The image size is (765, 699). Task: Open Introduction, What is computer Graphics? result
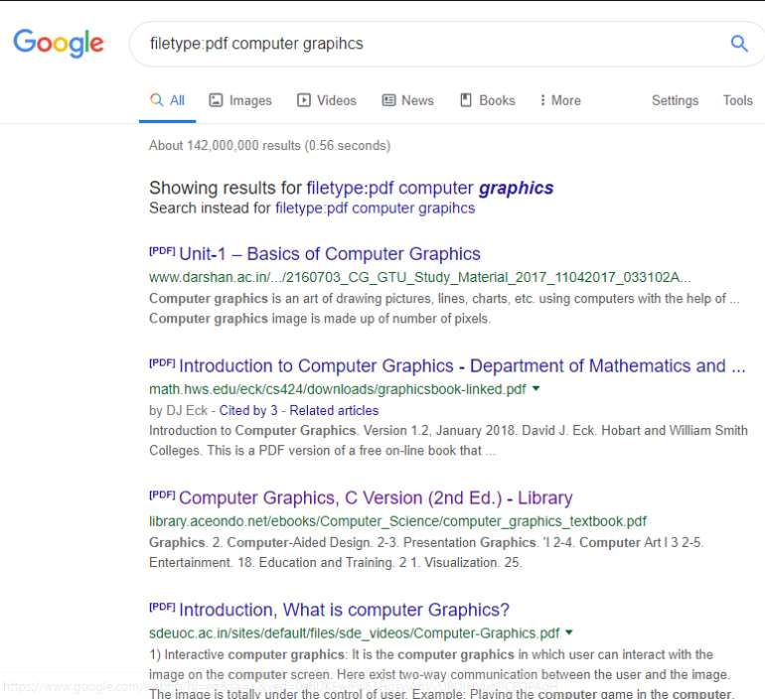pos(344,610)
